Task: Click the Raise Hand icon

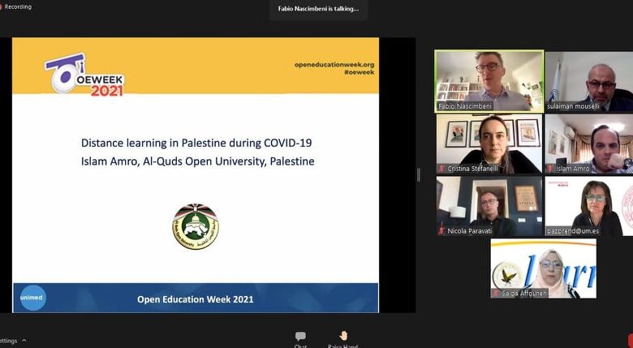Action: point(343,337)
